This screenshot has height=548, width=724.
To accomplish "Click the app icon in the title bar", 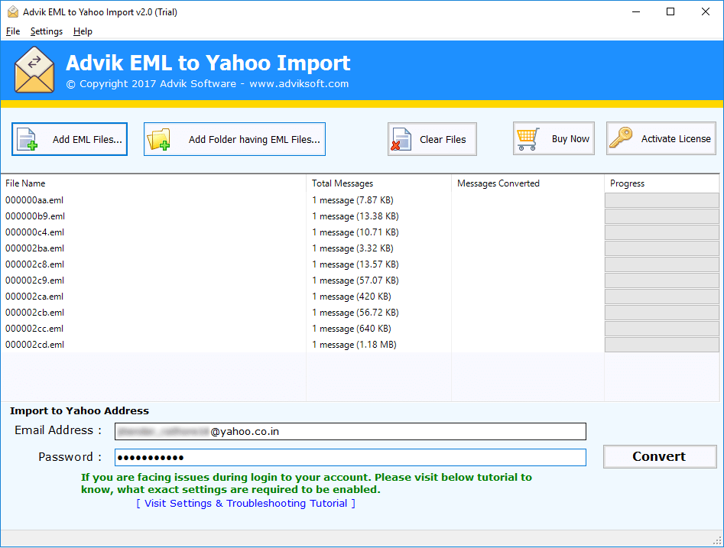I will 13,11.
